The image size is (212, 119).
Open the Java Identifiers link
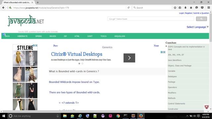point(175,60)
